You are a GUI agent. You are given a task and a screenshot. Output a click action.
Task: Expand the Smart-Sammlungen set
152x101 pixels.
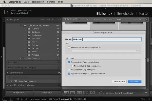coord(12,81)
